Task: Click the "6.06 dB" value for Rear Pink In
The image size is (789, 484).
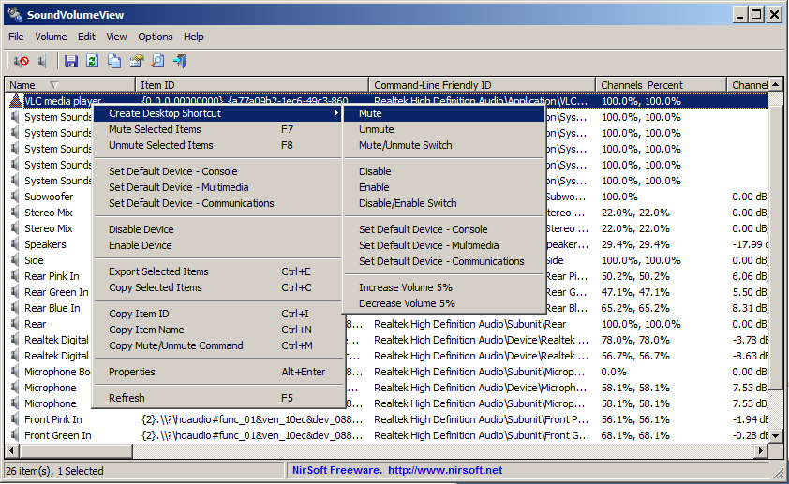Action: pos(750,276)
